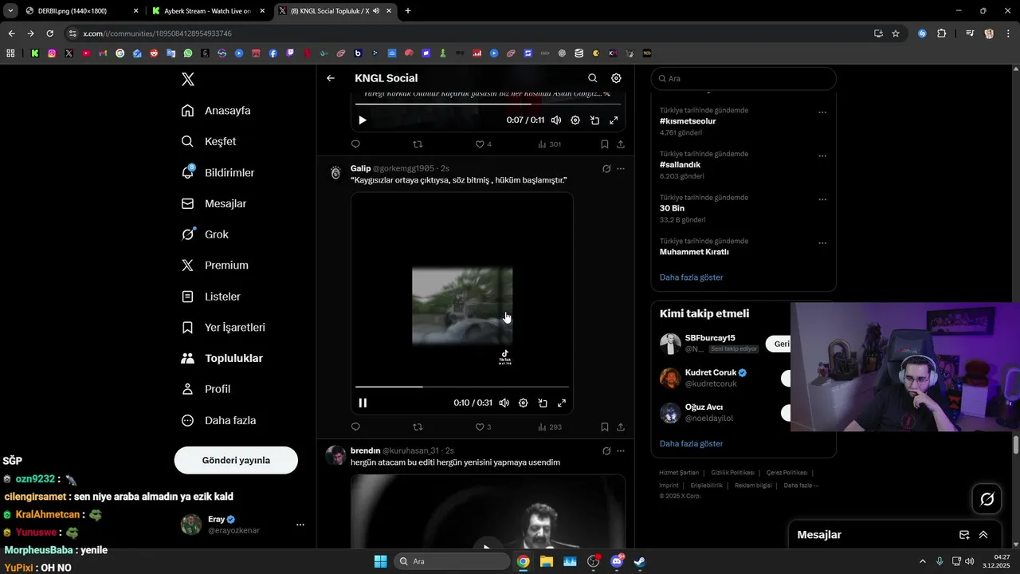Like Galip's post with 3 likes
The height and width of the screenshot is (574, 1020).
coord(483,427)
